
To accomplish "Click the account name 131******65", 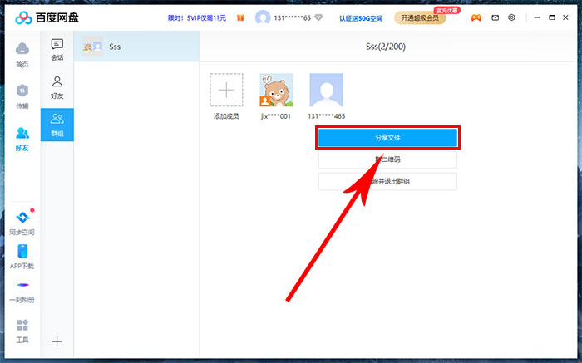I will [x=292, y=17].
